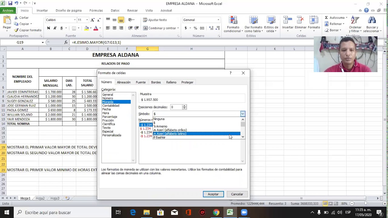The width and height of the screenshot is (388, 218).
Task: Click the zoom slider in status bar
Action: tap(366, 203)
